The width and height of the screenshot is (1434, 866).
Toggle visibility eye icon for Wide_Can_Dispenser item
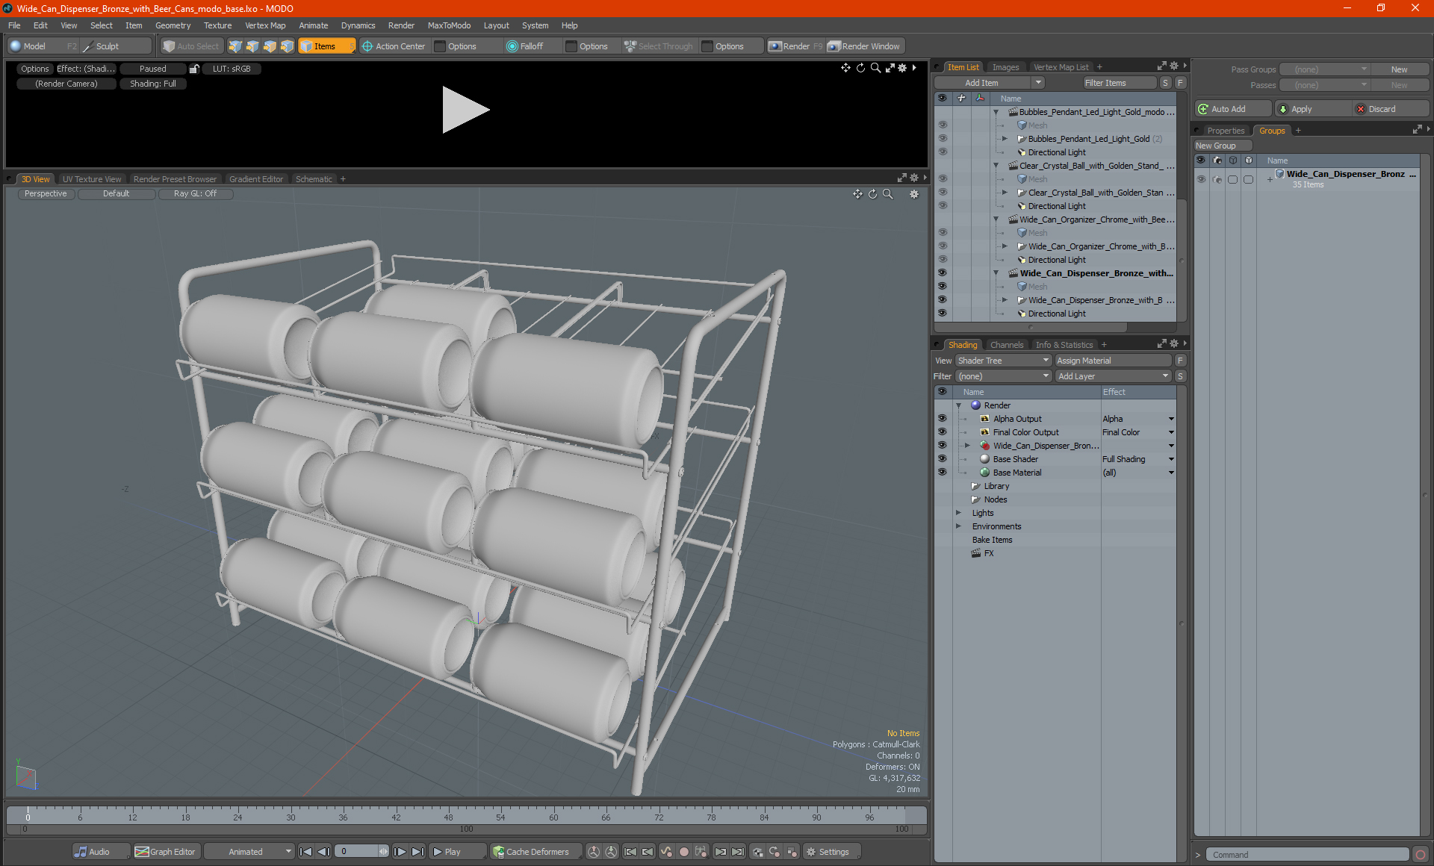(x=940, y=273)
